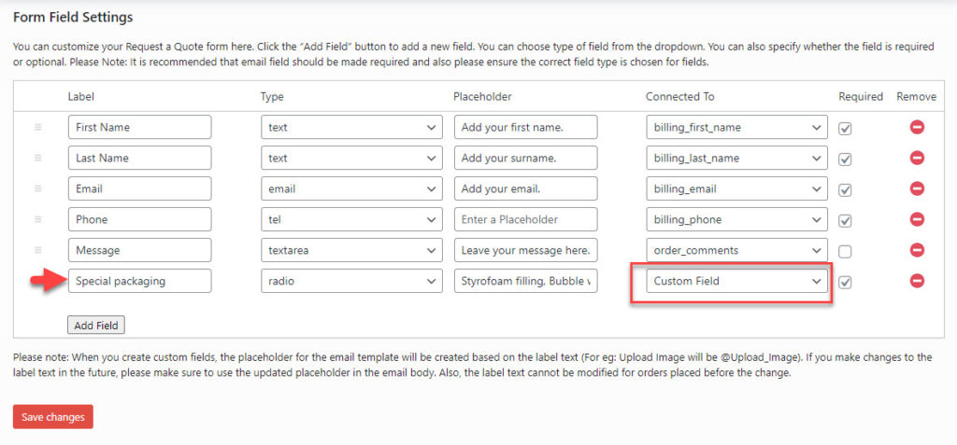This screenshot has height=445, width=957.
Task: Grab the drag handle beside First Name
Action: pyautogui.click(x=37, y=128)
